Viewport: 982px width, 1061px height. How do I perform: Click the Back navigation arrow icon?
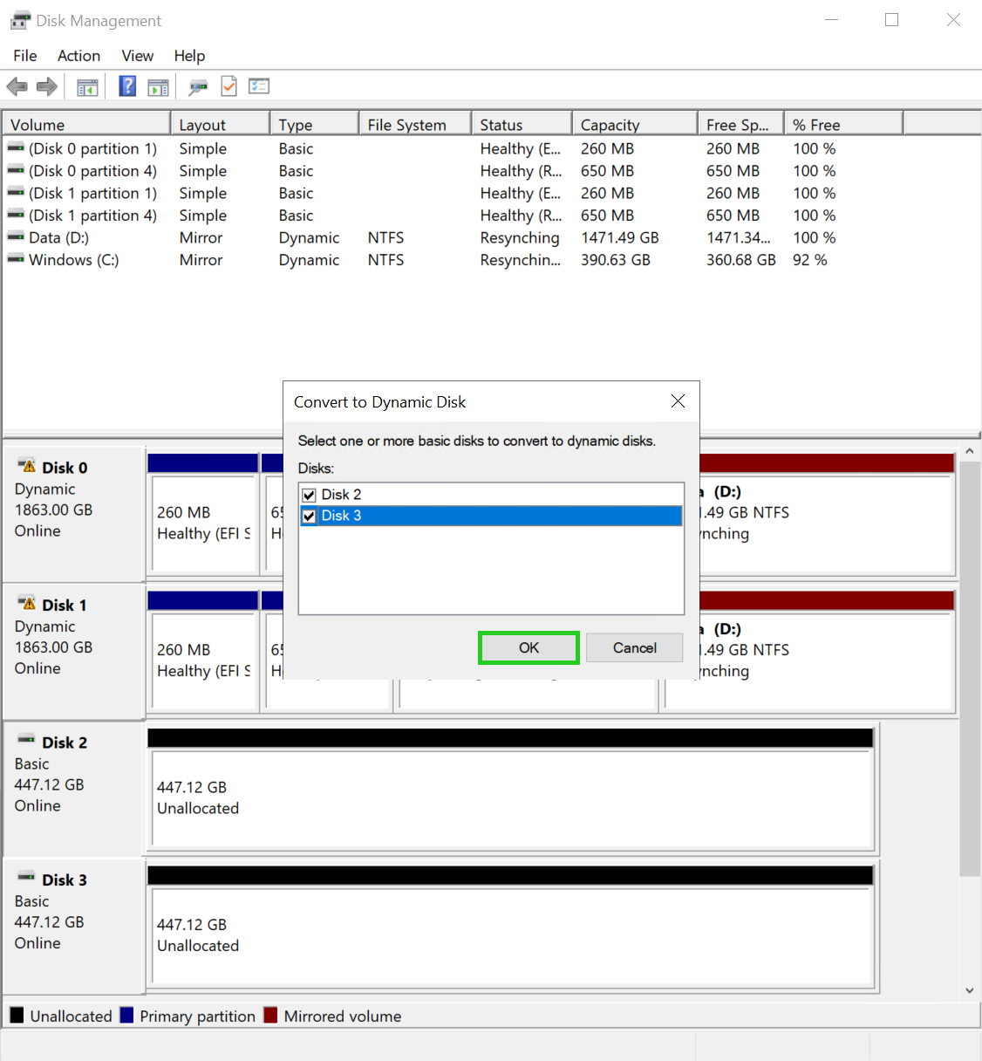point(17,86)
